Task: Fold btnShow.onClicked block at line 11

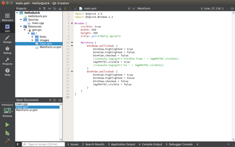Action: click(72, 46)
